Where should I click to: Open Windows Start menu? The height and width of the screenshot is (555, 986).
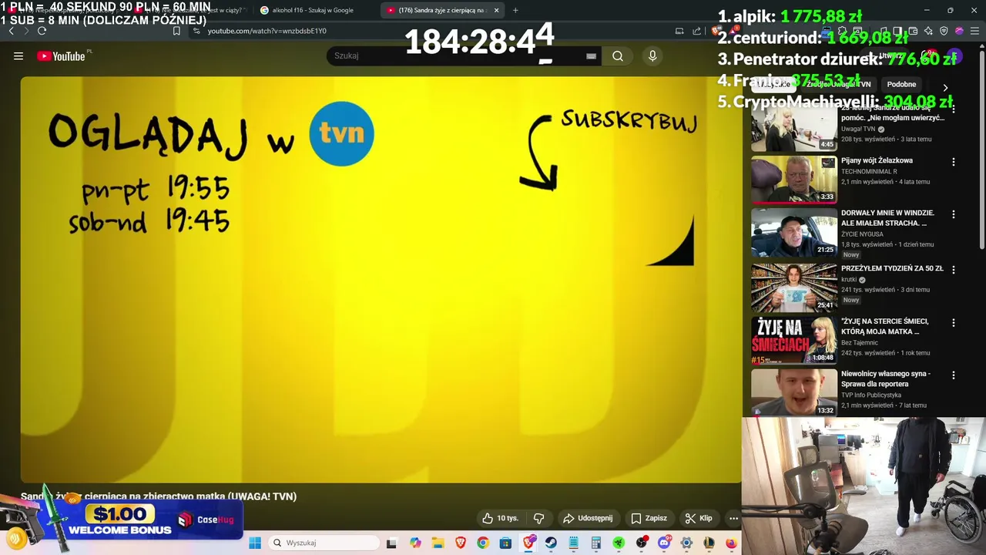(255, 543)
